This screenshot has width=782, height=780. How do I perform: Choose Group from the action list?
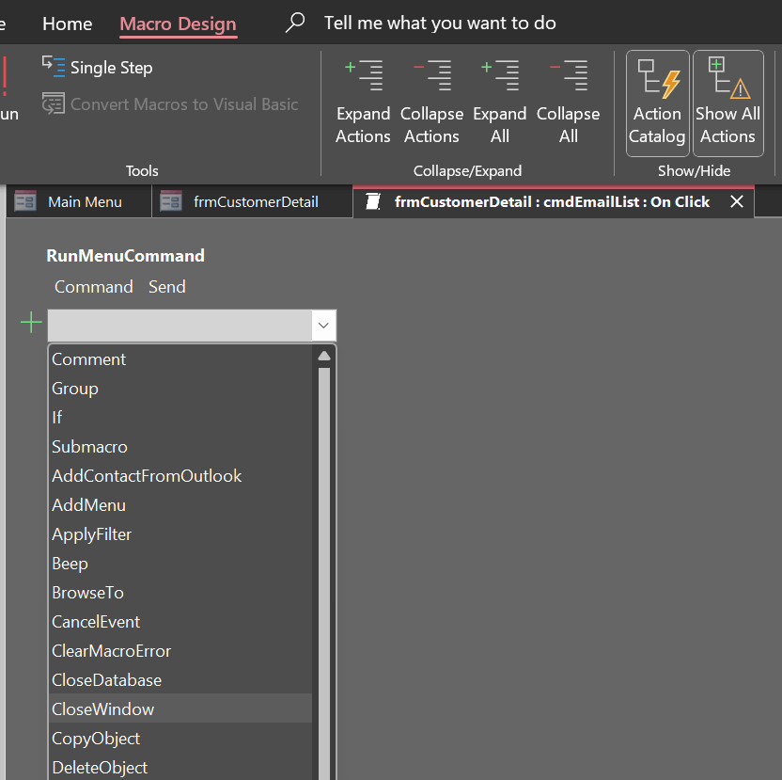pyautogui.click(x=180, y=389)
